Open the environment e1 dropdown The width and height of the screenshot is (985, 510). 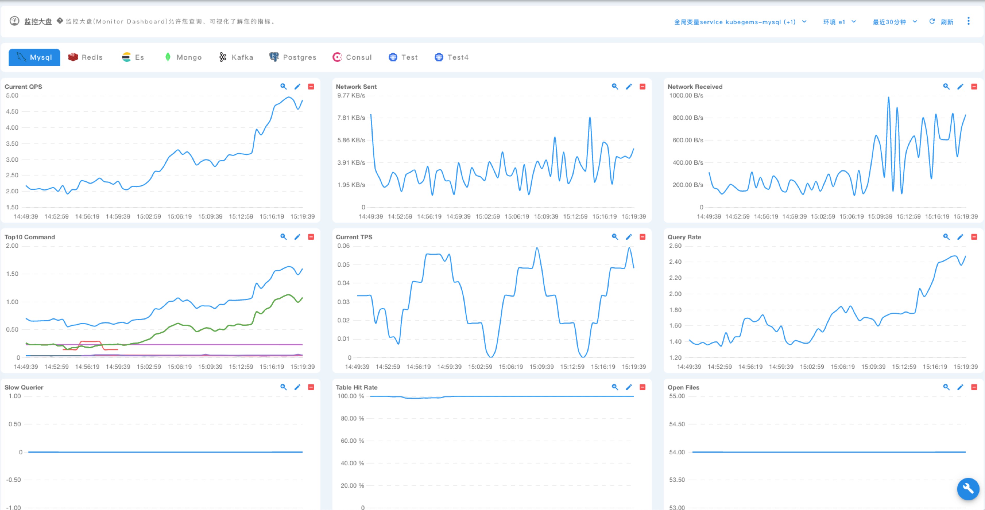(839, 22)
